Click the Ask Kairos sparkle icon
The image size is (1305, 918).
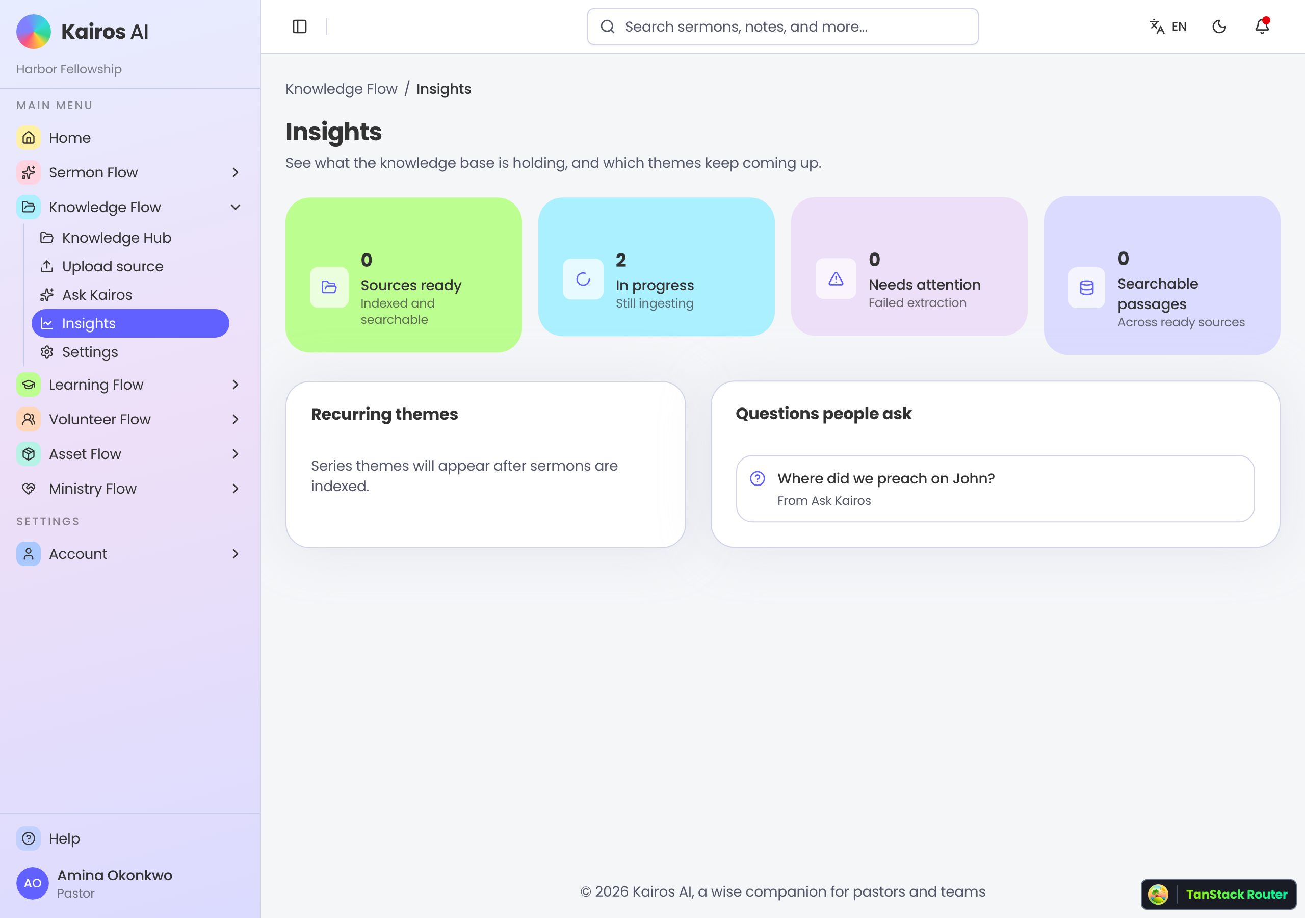pyautogui.click(x=47, y=295)
